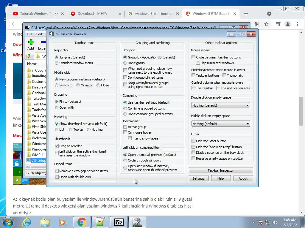Open Edit menu in 7-Zip window

(x=39, y=34)
